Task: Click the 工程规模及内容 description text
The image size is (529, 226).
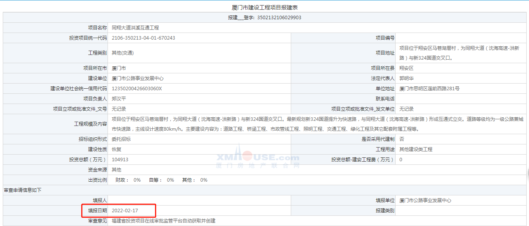Action: pos(275,124)
